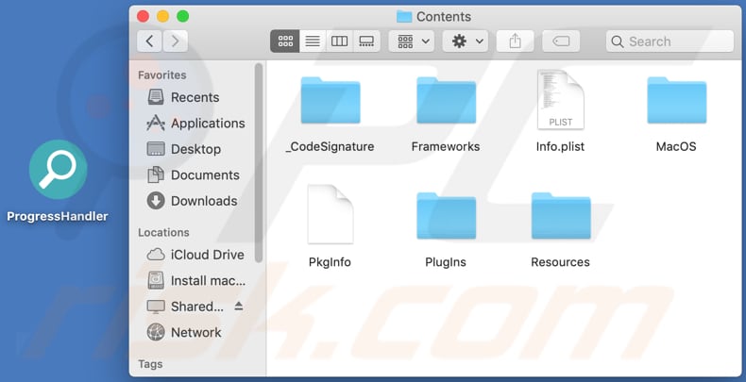746x382 pixels.
Task: Select the MacOS folder icon
Action: click(676, 100)
